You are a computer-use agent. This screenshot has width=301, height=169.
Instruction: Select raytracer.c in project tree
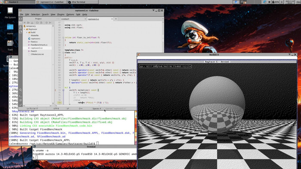click(x=36, y=39)
